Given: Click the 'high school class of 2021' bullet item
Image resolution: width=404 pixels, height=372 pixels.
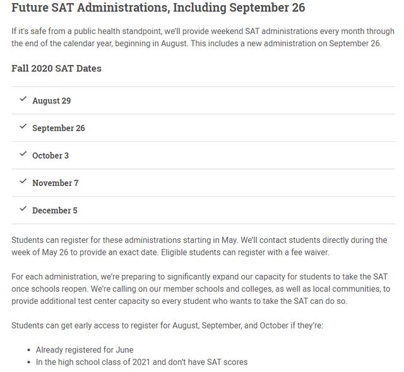Looking at the screenshot, I should [141, 362].
